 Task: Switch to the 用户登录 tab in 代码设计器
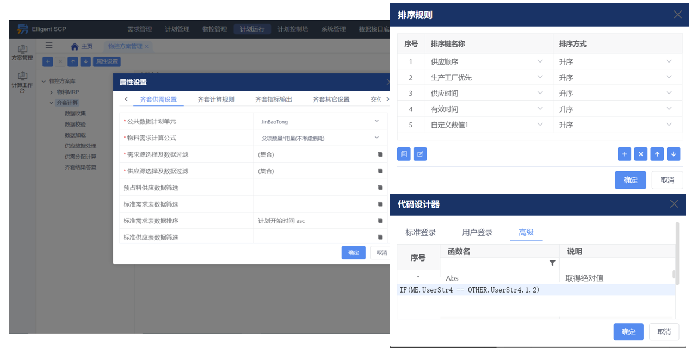[x=478, y=232]
